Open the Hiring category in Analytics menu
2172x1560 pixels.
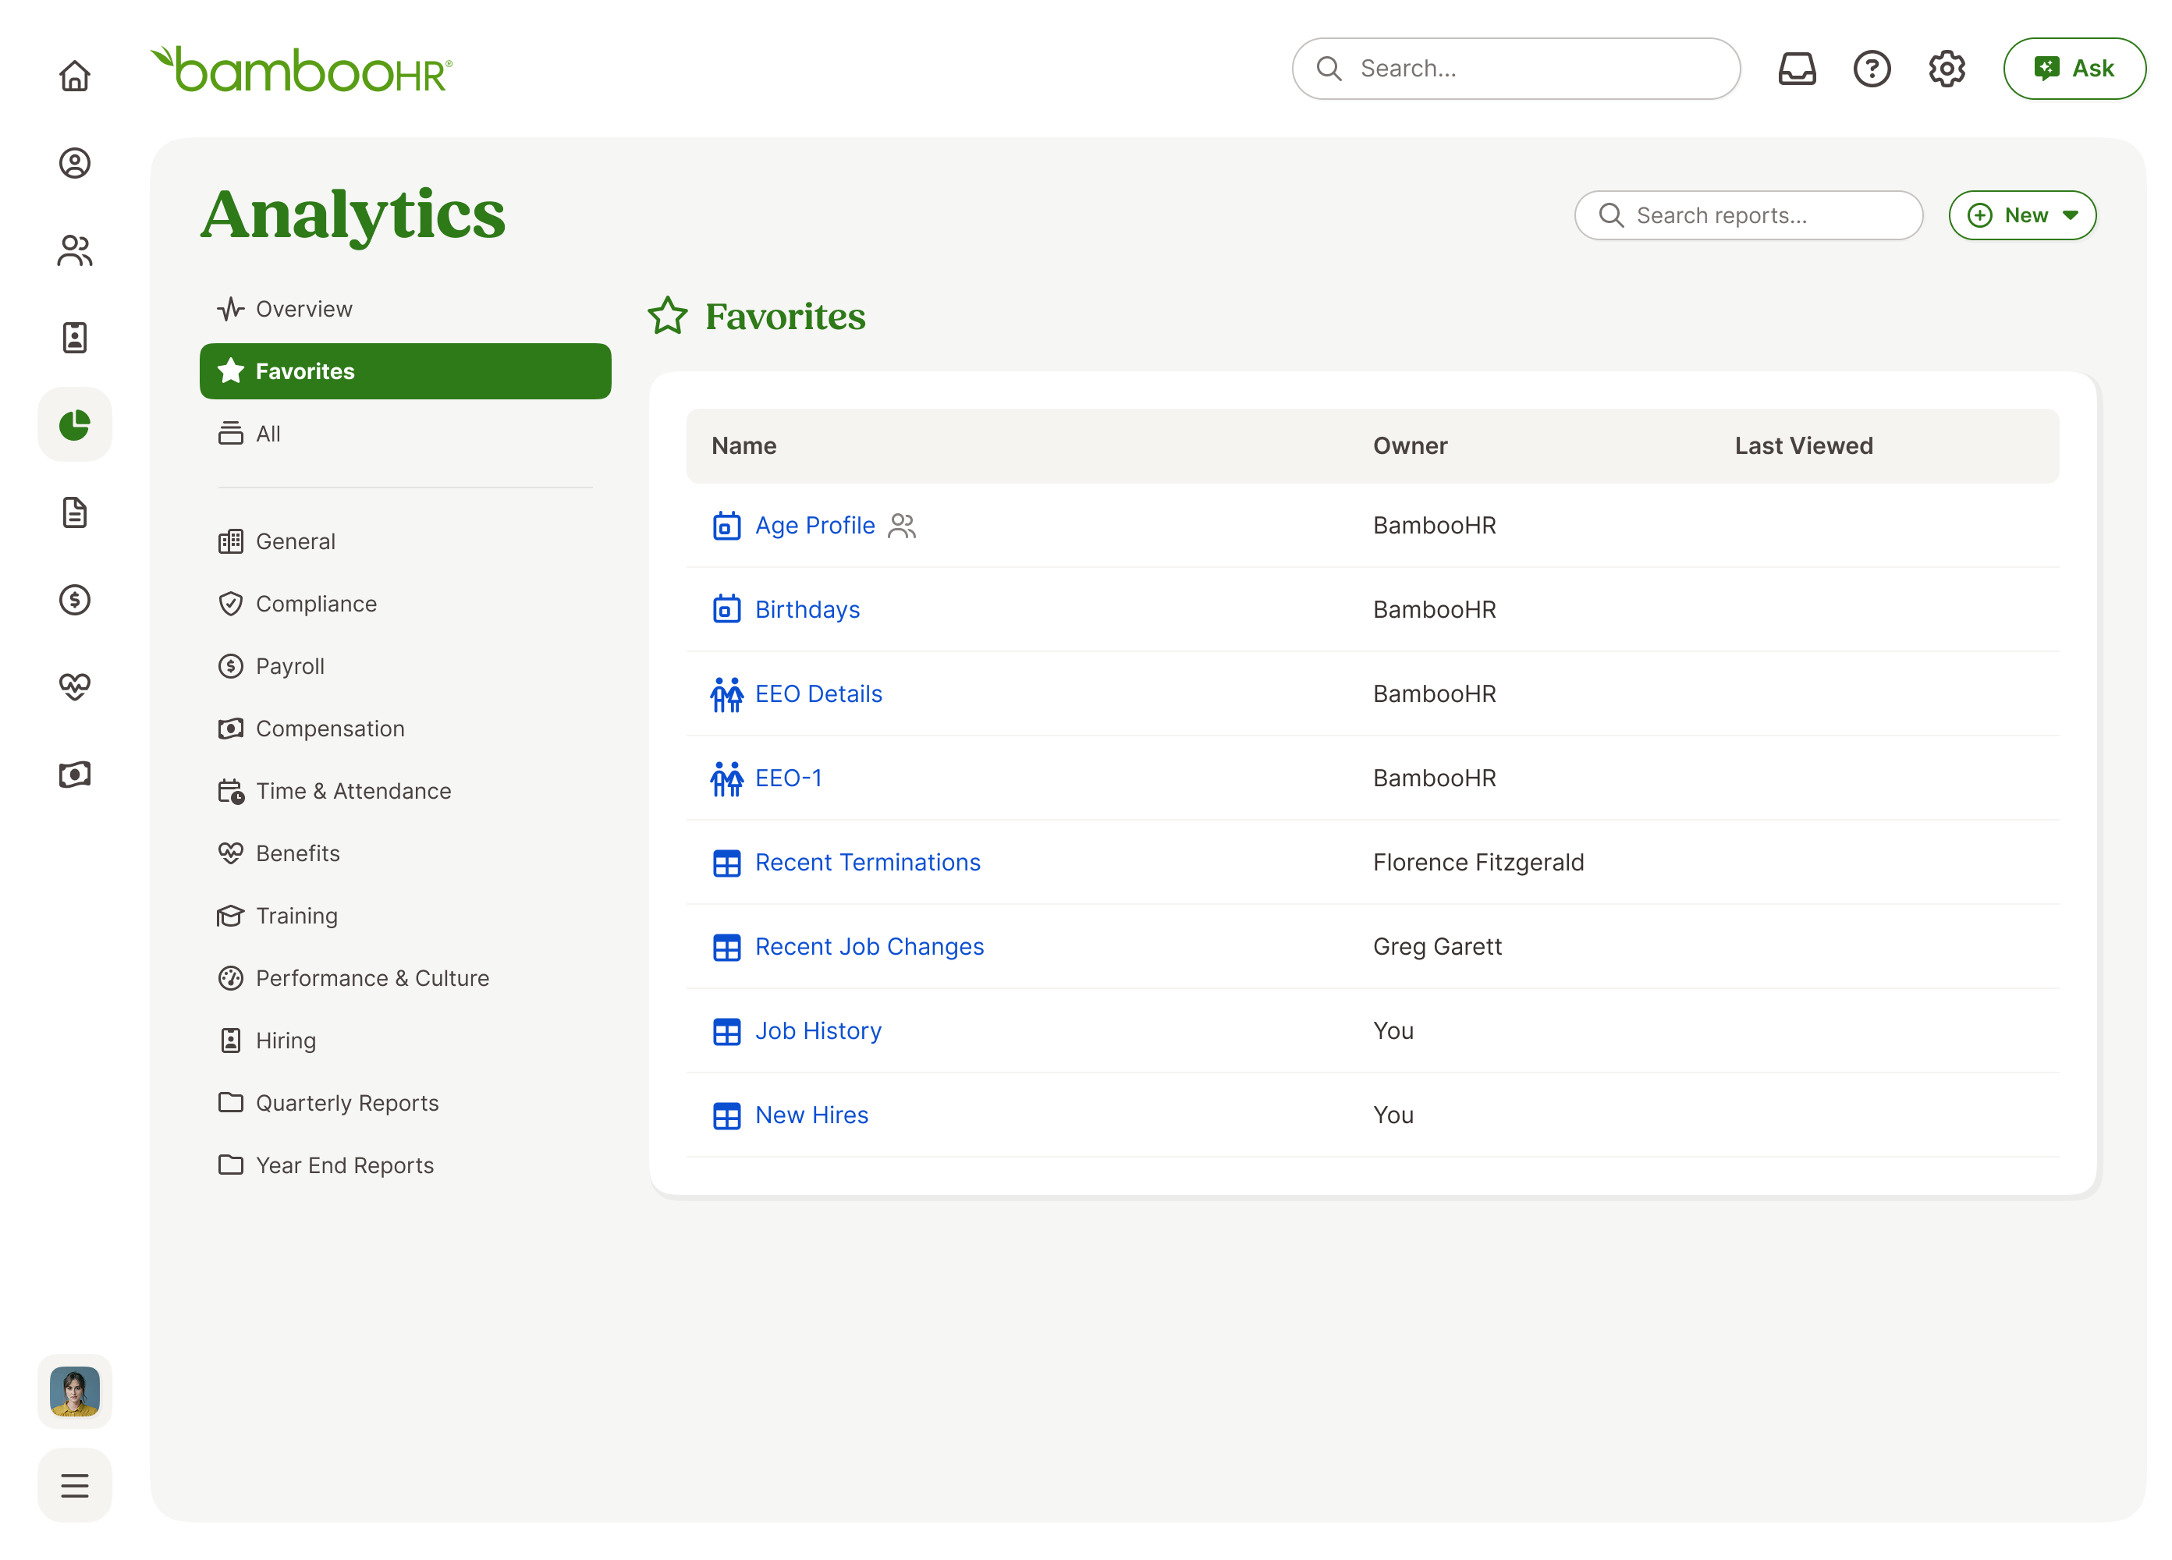(x=405, y=1040)
